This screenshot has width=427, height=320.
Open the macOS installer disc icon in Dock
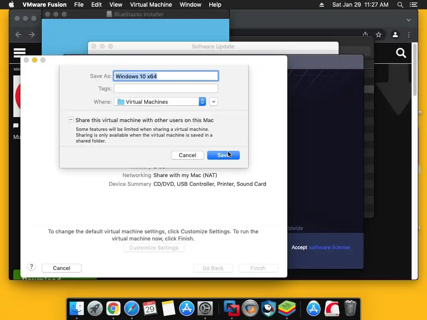(x=250, y=308)
